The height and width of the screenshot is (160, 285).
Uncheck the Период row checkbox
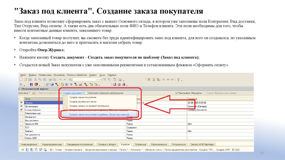click(21, 103)
